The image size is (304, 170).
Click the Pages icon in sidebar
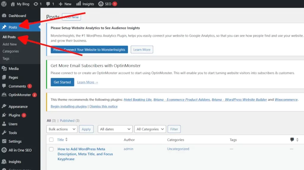4,77
